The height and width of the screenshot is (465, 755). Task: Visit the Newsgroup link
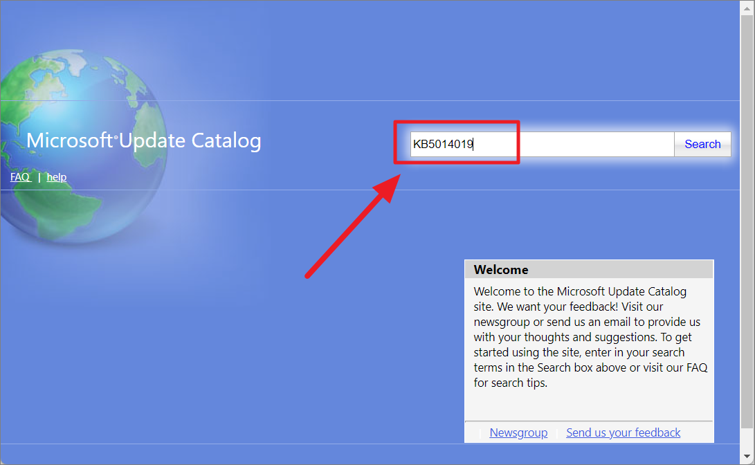click(x=518, y=432)
